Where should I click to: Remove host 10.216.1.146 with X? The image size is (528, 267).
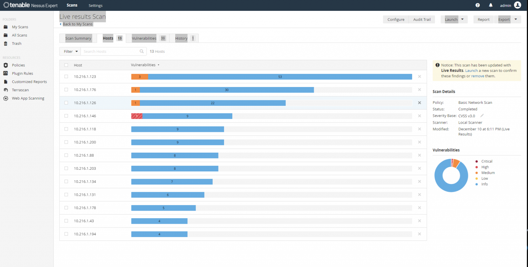click(x=419, y=116)
